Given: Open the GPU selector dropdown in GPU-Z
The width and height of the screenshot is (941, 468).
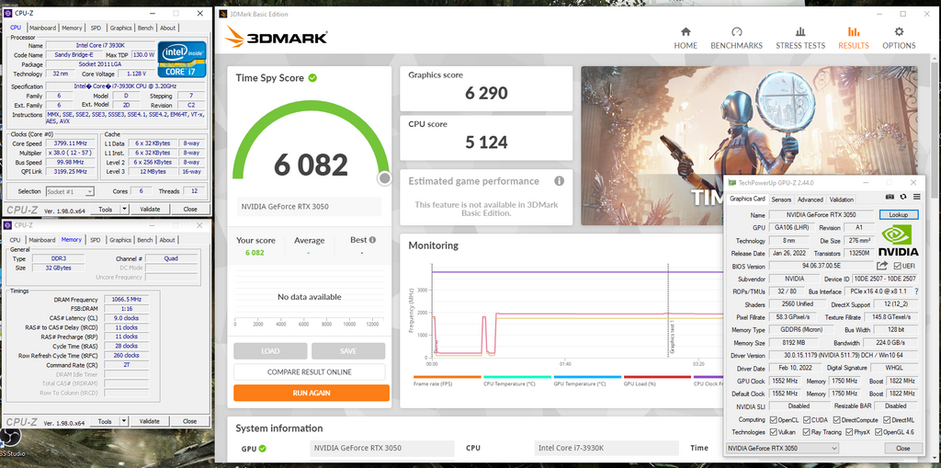Looking at the screenshot, I should pyautogui.click(x=782, y=448).
